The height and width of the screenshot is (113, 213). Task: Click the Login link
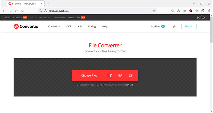click(173, 26)
